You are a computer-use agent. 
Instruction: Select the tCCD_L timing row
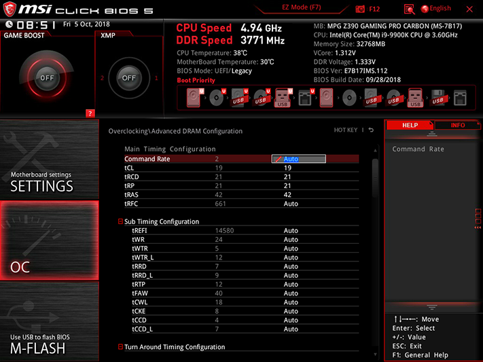pyautogui.click(x=245, y=329)
